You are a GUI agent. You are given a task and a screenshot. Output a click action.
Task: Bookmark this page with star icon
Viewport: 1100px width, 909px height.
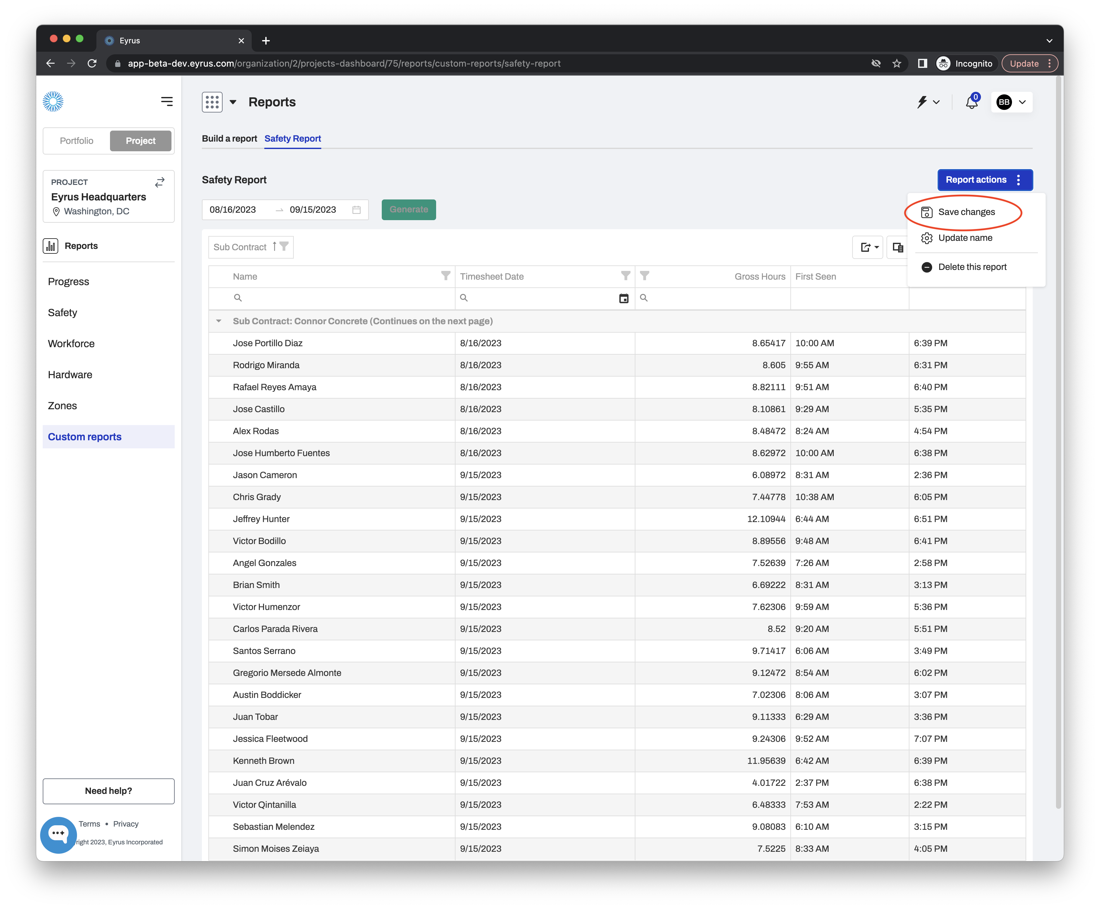pyautogui.click(x=897, y=63)
